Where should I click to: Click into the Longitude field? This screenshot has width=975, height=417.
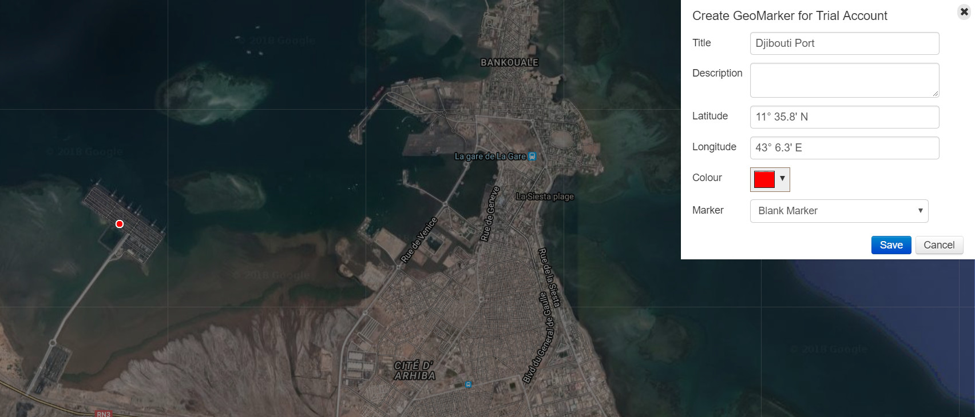coord(844,148)
